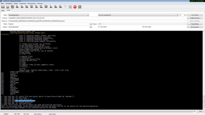Click the MHz frequency value field

coord(181,15)
